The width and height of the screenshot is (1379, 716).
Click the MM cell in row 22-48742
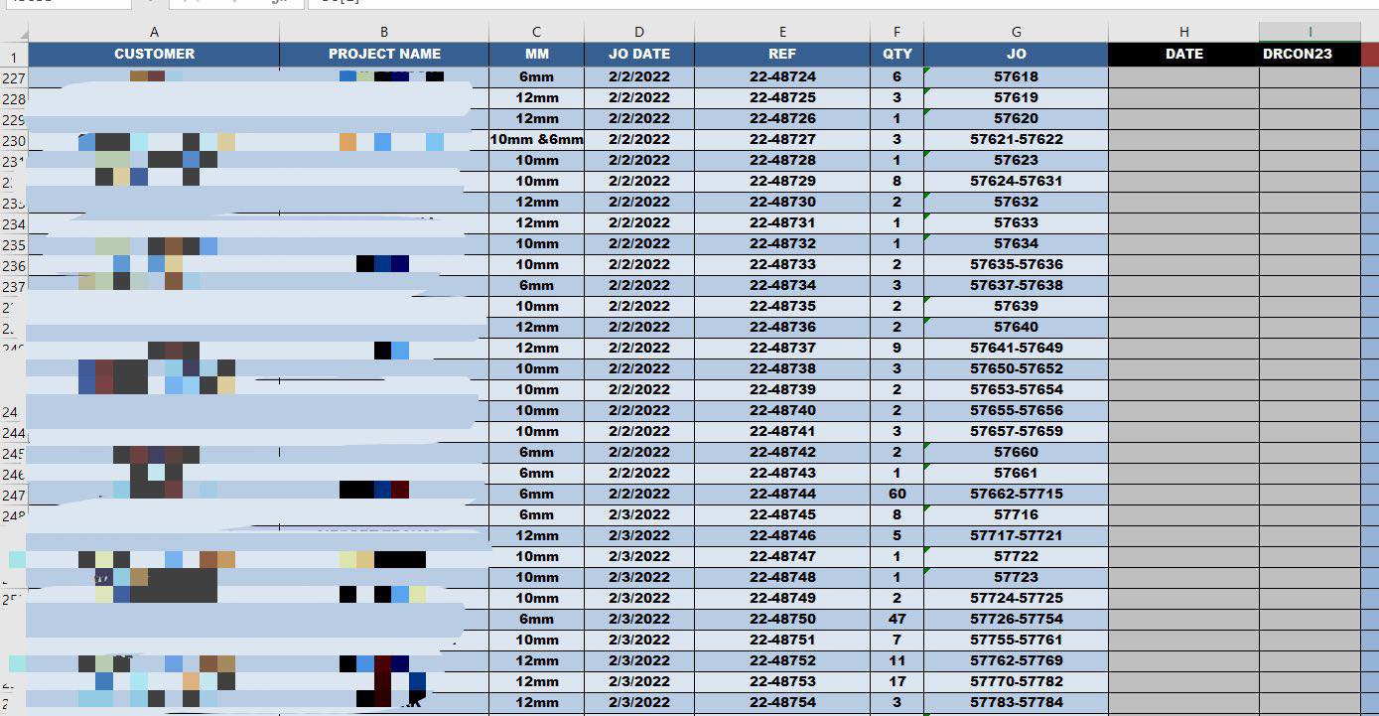coord(536,452)
